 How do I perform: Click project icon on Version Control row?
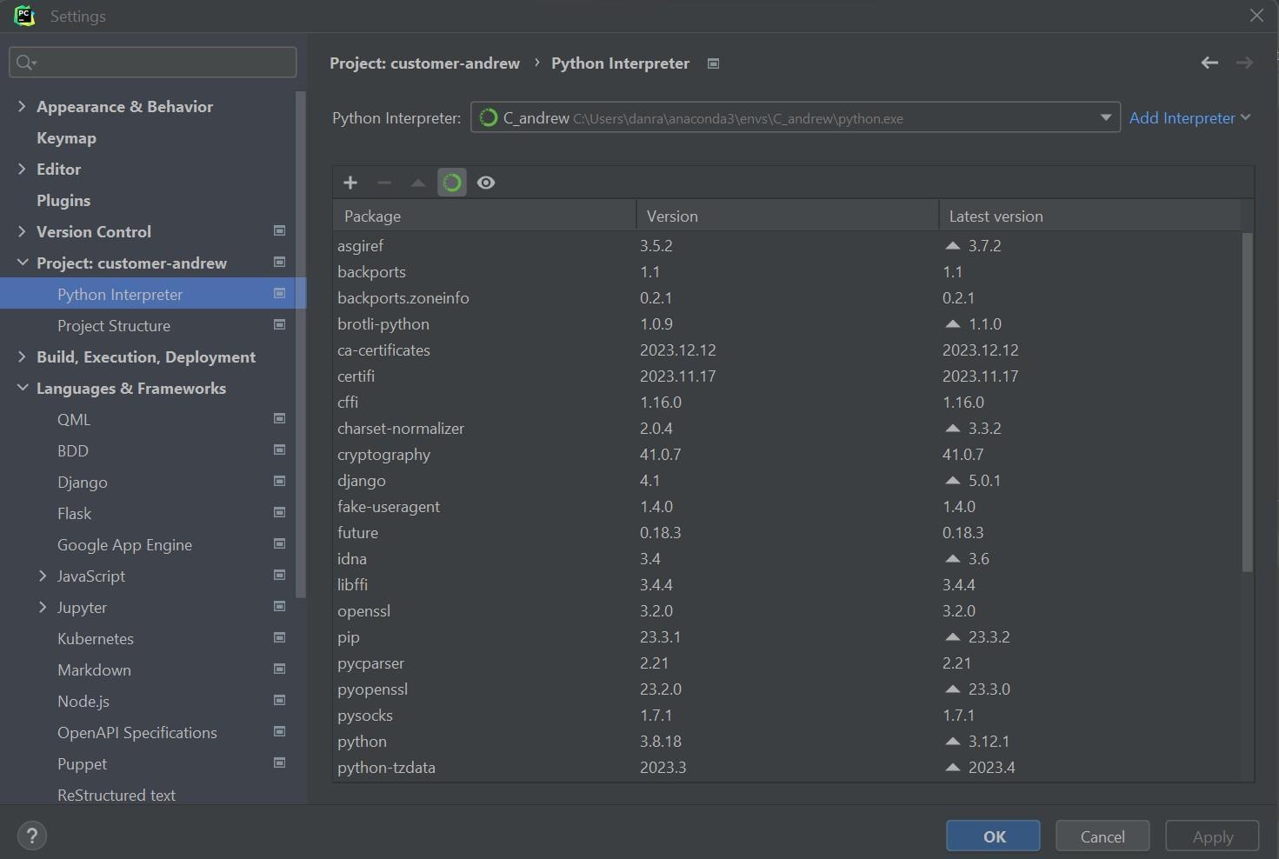[x=279, y=230]
